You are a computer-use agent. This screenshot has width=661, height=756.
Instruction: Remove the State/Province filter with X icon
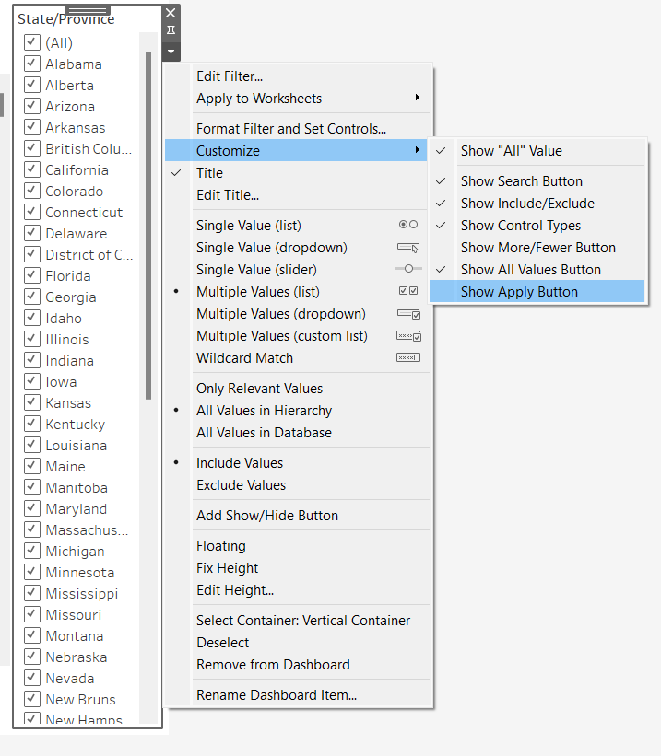coord(171,13)
